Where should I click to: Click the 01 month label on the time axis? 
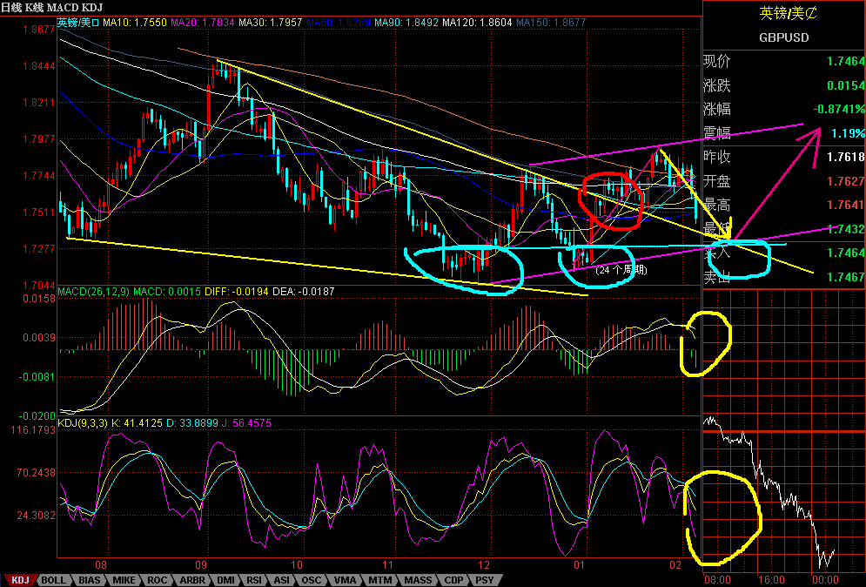click(580, 565)
